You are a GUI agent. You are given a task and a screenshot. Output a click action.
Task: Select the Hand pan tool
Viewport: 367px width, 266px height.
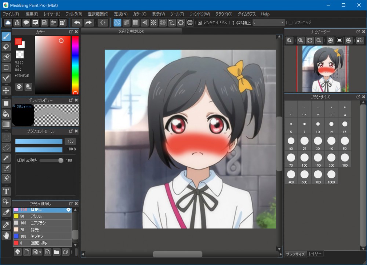point(6,236)
